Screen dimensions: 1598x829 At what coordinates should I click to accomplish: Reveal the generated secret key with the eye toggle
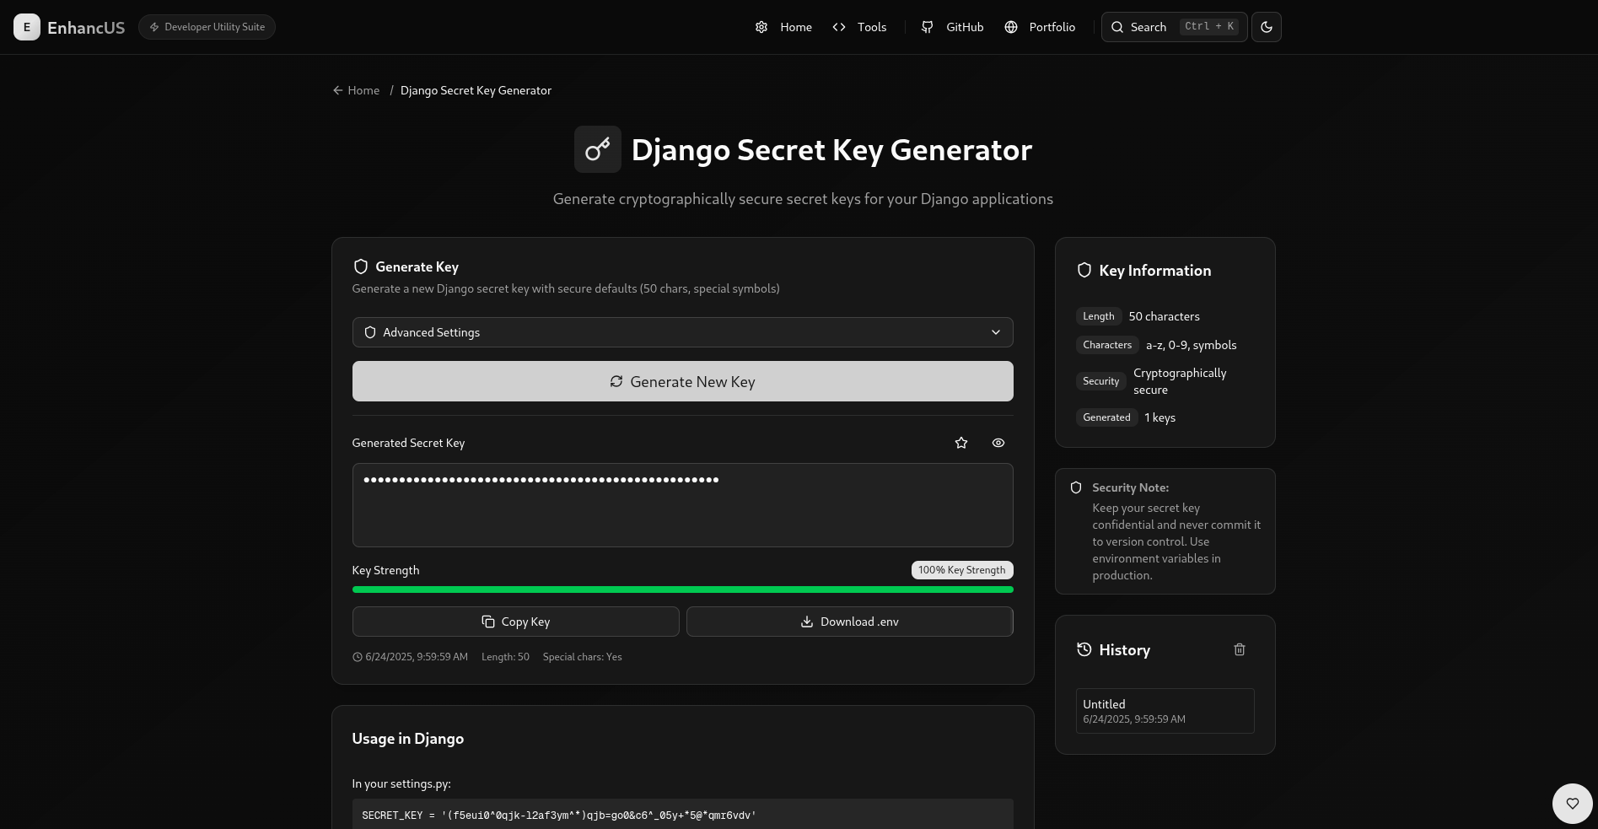click(998, 442)
